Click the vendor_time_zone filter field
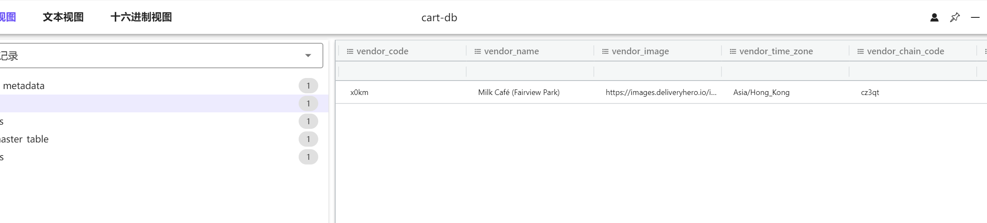Image resolution: width=987 pixels, height=223 pixels. pos(785,71)
